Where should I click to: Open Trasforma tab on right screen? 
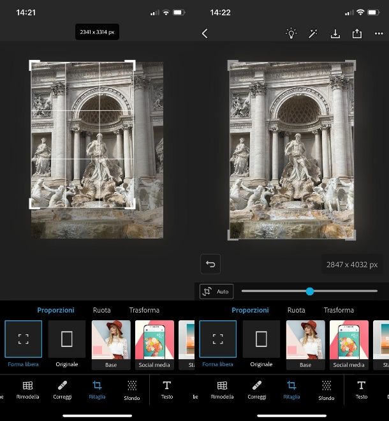[x=339, y=310]
